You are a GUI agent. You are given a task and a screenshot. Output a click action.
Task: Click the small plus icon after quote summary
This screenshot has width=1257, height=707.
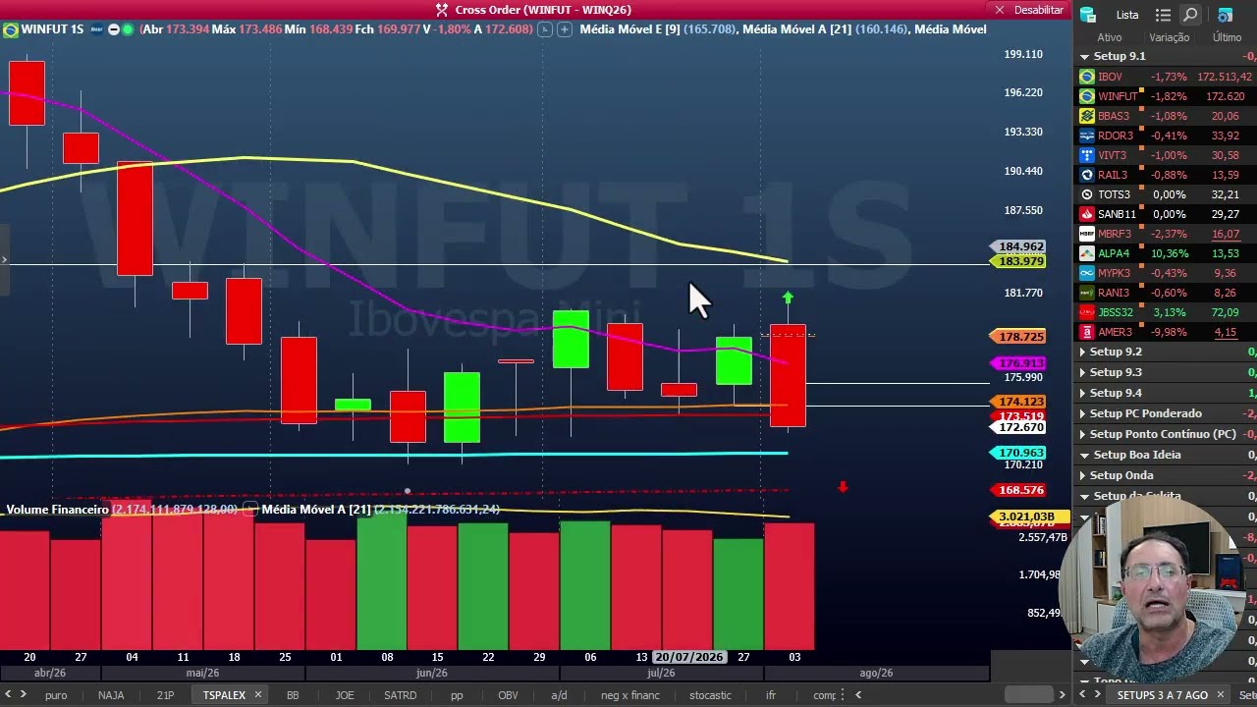(565, 29)
